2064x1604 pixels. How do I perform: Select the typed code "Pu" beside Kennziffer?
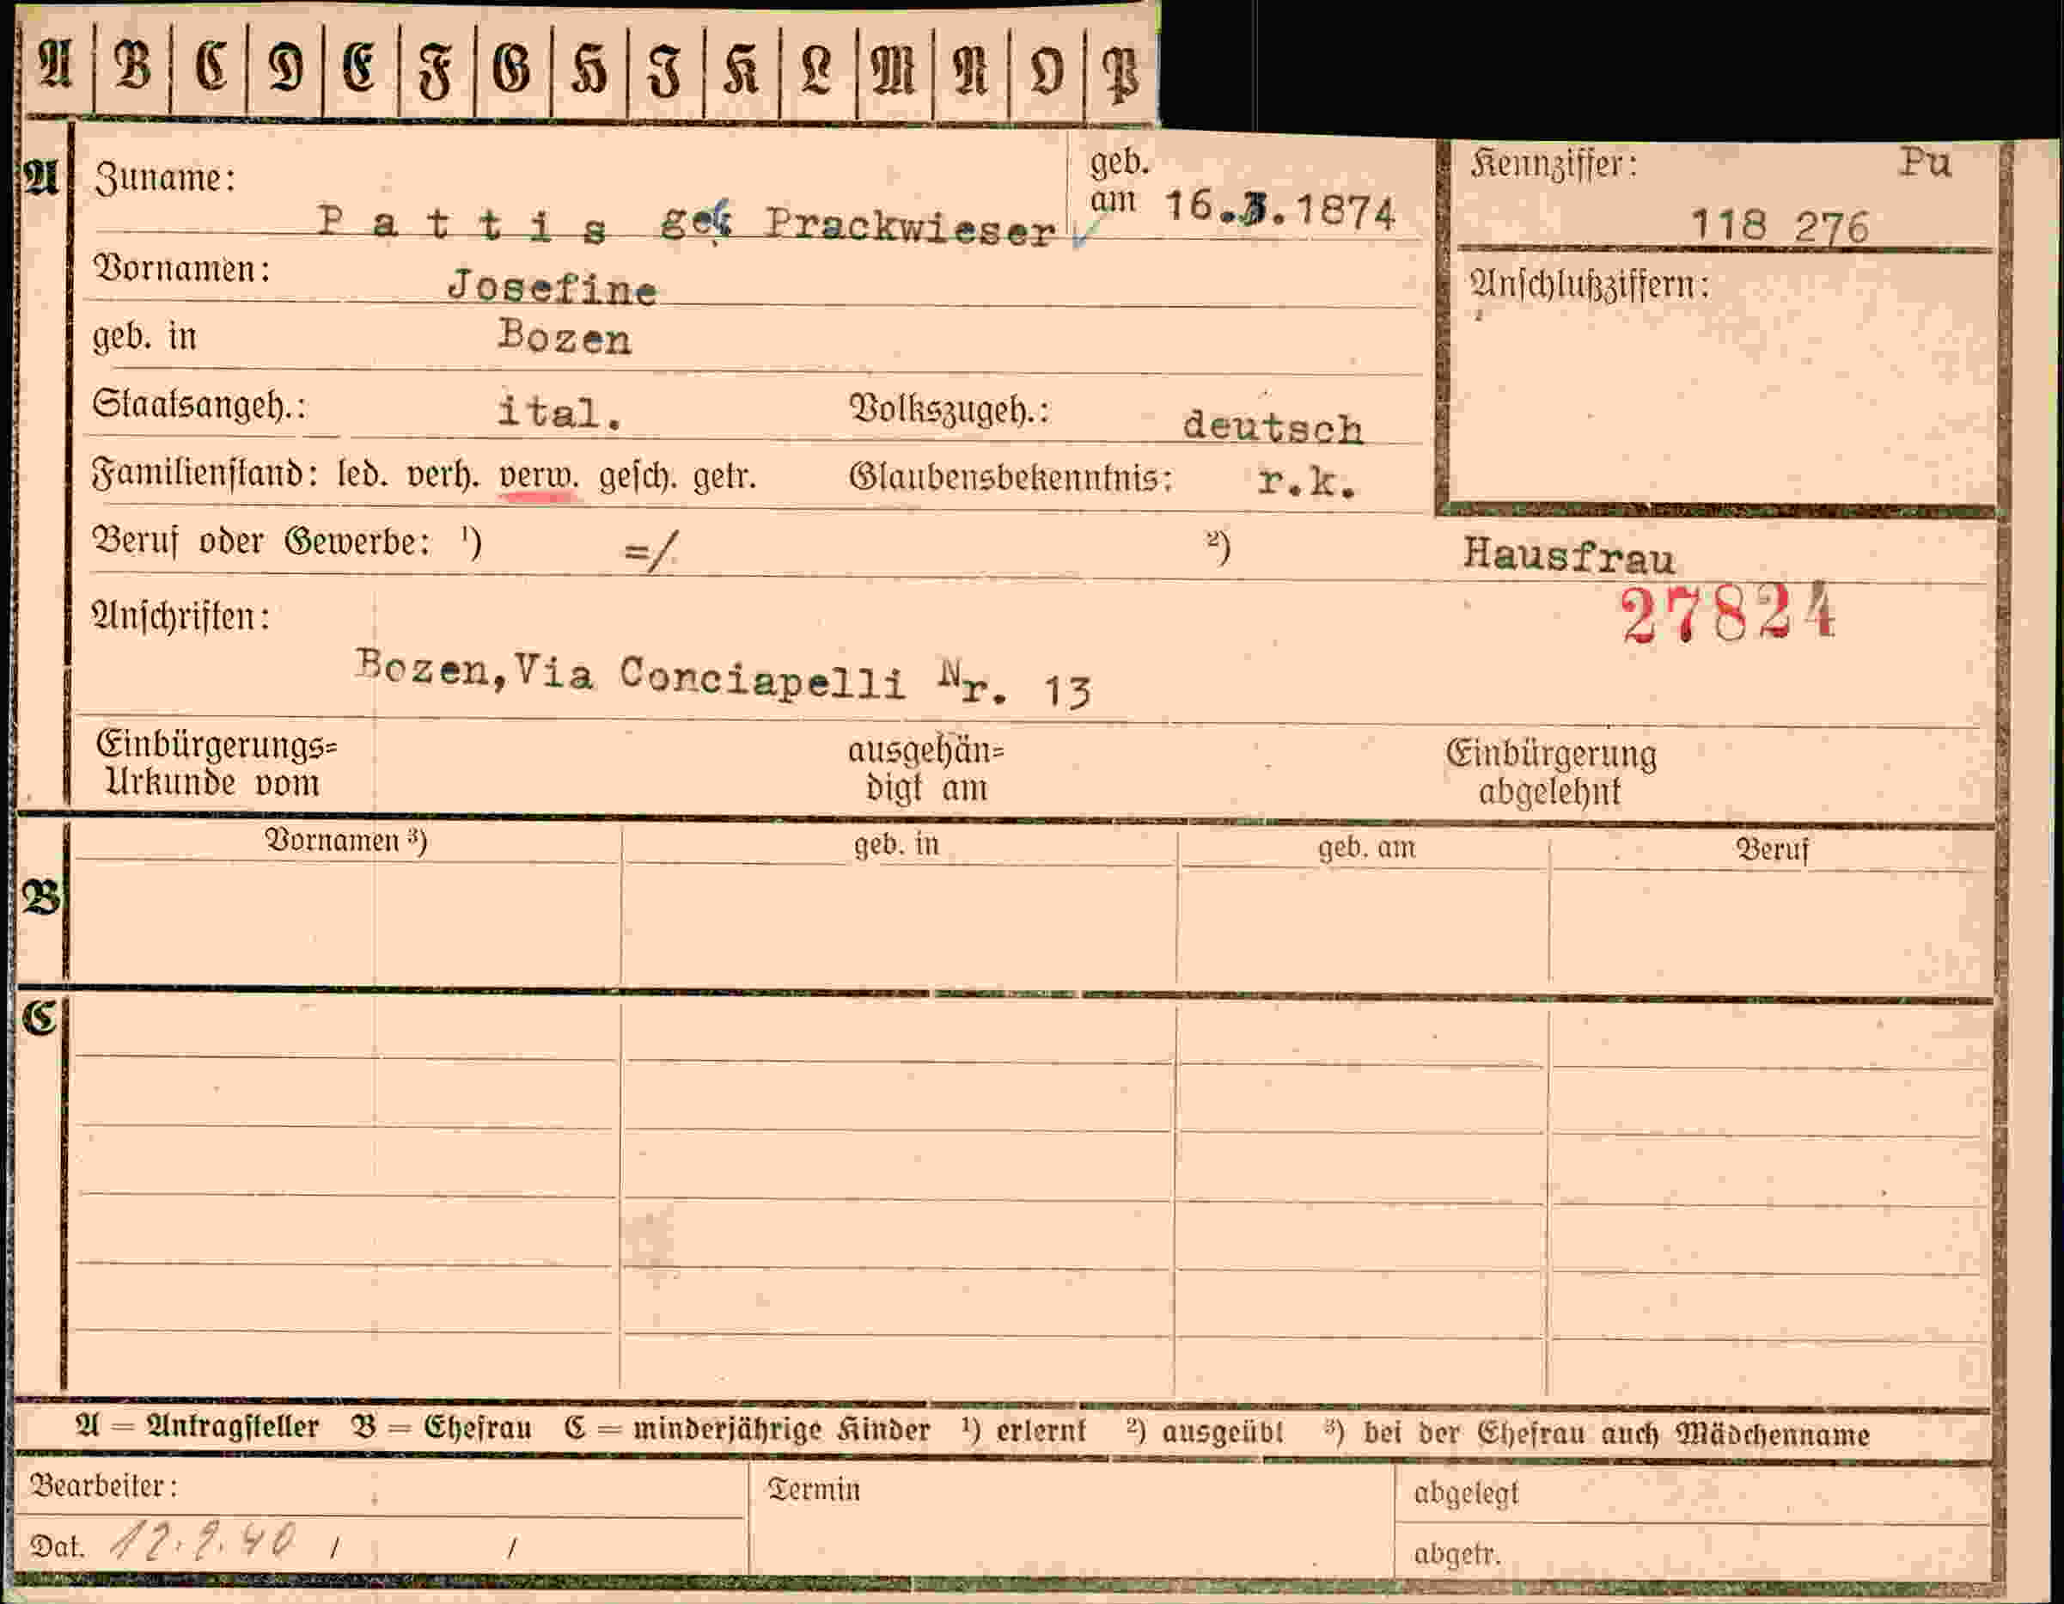coord(1925,162)
